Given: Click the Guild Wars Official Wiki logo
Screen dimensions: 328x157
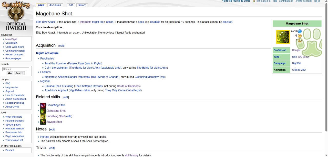Looking at the screenshot, I should [16, 16].
